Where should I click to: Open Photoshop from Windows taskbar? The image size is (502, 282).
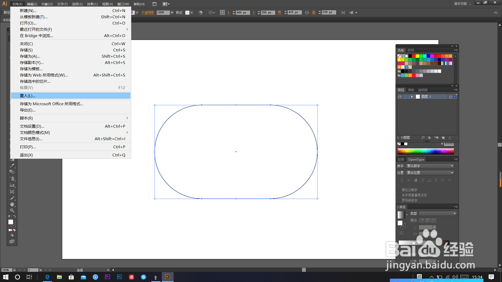click(x=119, y=277)
